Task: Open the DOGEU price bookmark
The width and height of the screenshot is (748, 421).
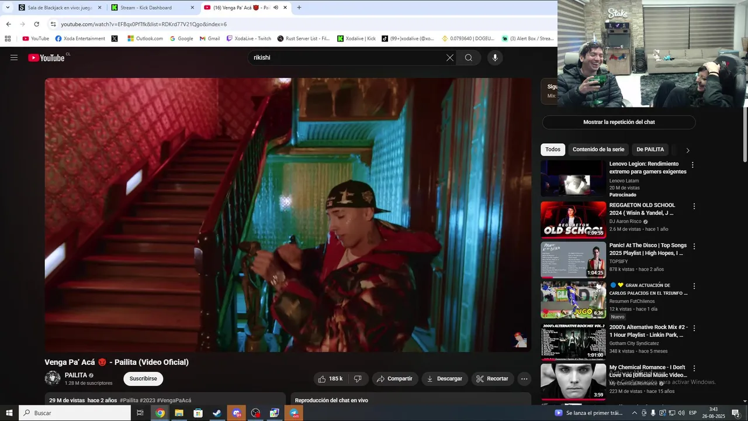Action: (468, 39)
